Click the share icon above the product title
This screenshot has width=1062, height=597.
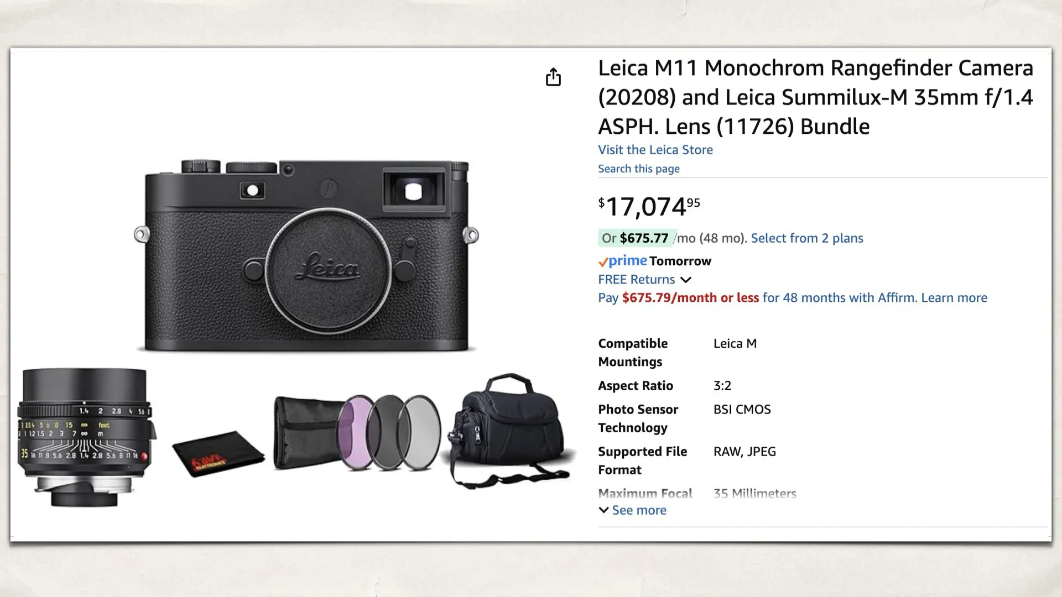[553, 76]
